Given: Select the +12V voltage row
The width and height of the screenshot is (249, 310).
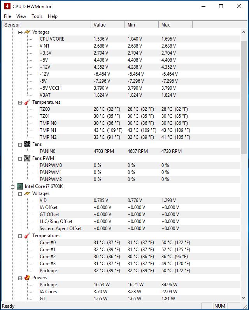Looking at the screenshot, I should point(140,67).
